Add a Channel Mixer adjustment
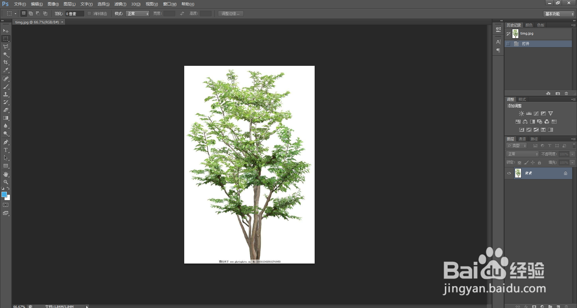Screen dimensions: 577x308 [x=547, y=122]
